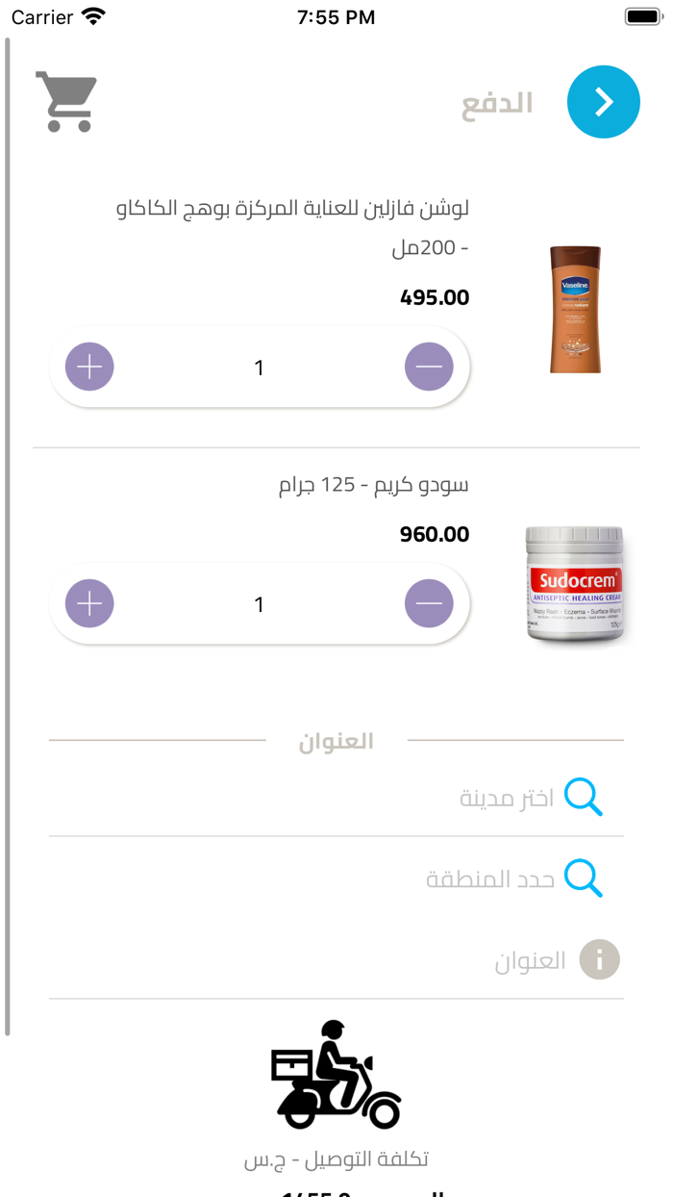Open the shopping cart icon

pyautogui.click(x=65, y=100)
